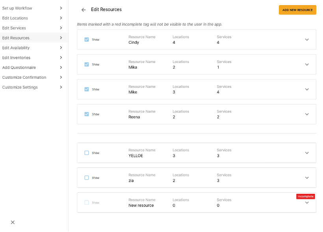Screen dimensions: 323x232
Task: Collapse or expand the Mike resource row
Action: [x=307, y=89]
